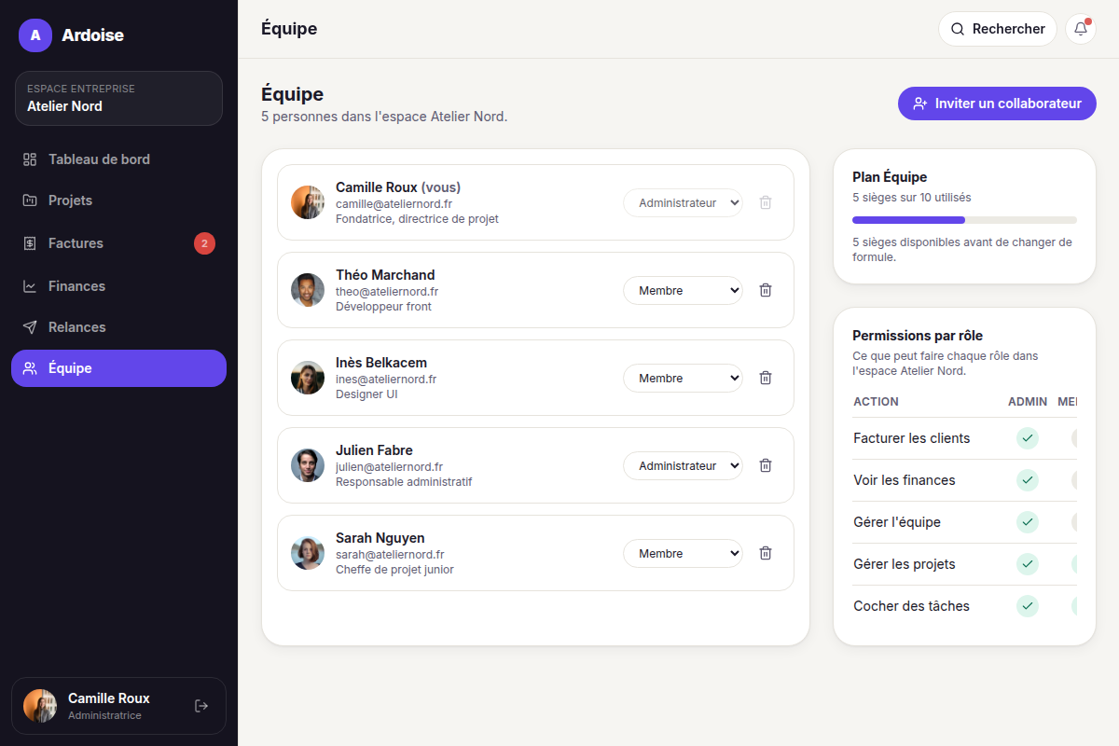Open Sarah Nguyen's Membre dropdown
The width and height of the screenshot is (1119, 746).
coord(683,553)
